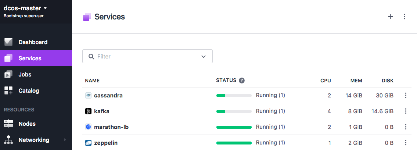Click the zeppelin full status progress bar
Viewport: 417px width, 150px height.
(234, 143)
